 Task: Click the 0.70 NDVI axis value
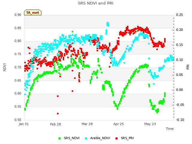tap(18, 67)
